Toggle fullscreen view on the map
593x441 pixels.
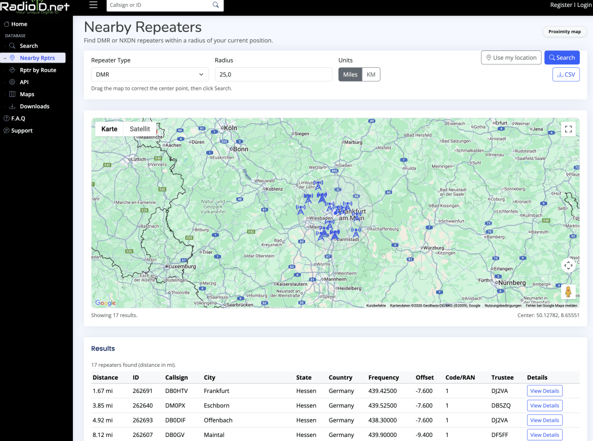coord(568,129)
